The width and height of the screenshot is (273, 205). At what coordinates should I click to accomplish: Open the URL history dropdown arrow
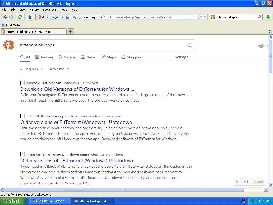(205, 17)
